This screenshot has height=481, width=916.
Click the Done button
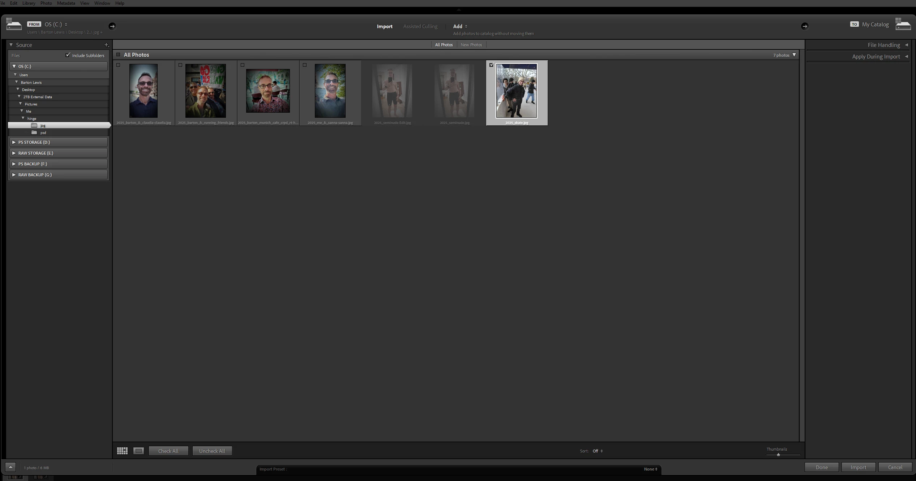click(x=821, y=467)
